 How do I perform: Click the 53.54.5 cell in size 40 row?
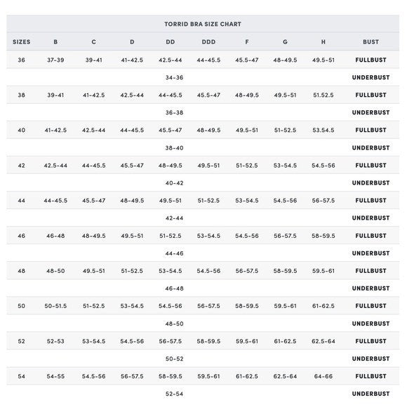[x=323, y=130]
